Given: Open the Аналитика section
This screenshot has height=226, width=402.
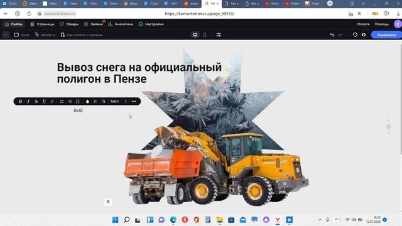Looking at the screenshot, I should click(x=121, y=24).
